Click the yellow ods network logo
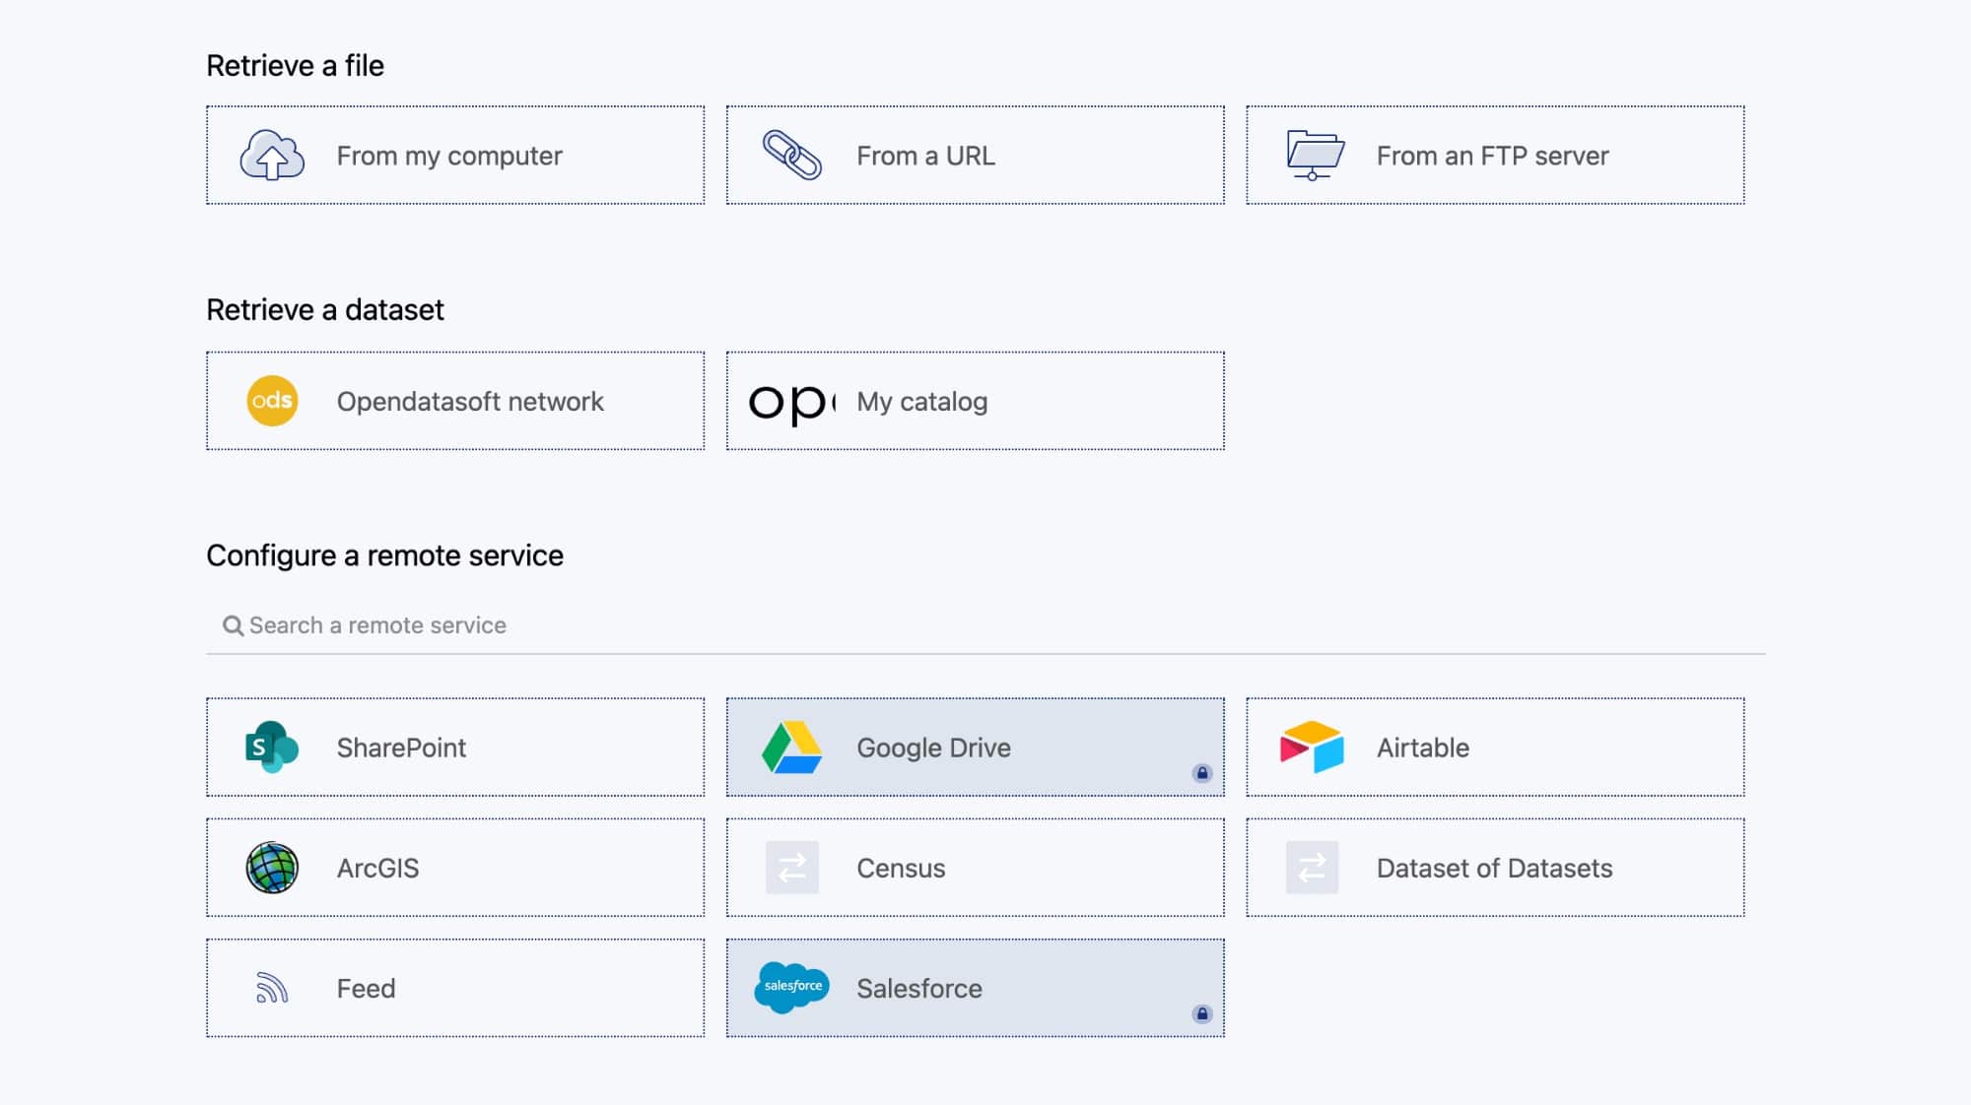This screenshot has width=1971, height=1105. 272,401
